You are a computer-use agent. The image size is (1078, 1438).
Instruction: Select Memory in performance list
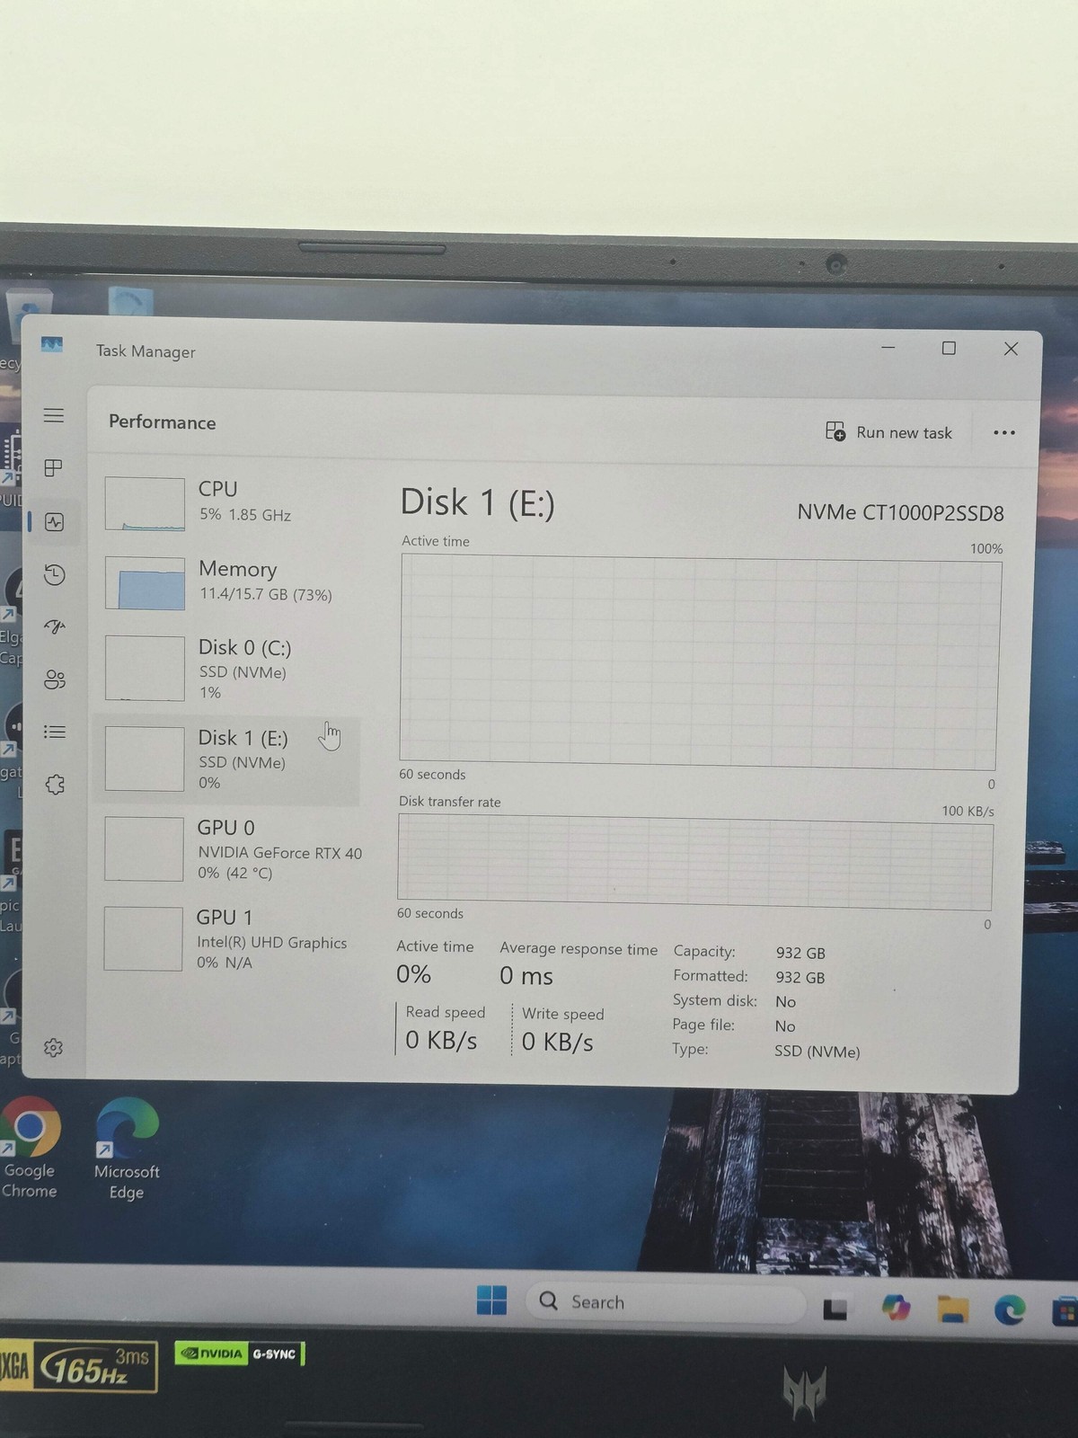coord(232,582)
